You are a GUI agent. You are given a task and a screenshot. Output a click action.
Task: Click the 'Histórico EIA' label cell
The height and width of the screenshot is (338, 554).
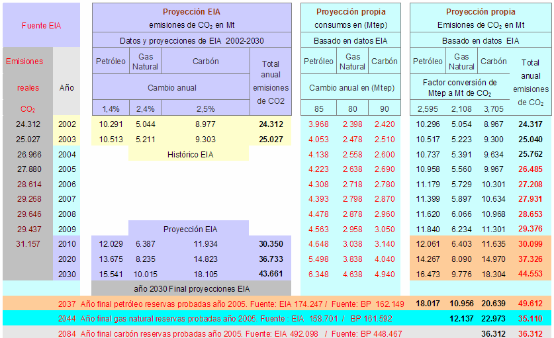pos(189,154)
